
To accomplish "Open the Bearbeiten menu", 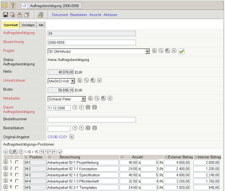I will click(79, 15).
